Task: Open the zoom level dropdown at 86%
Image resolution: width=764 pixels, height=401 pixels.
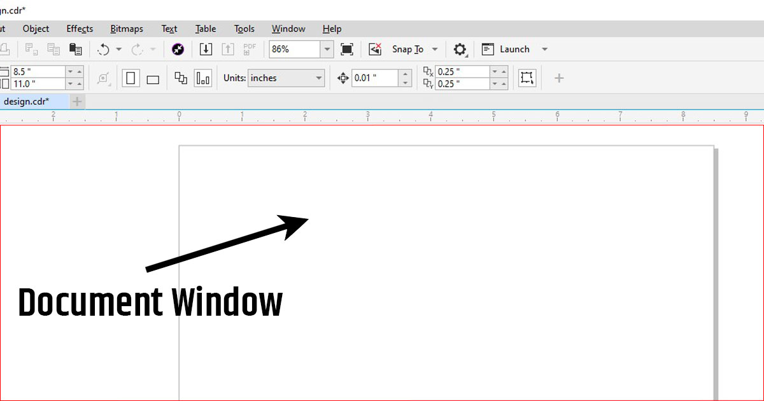Action: (x=327, y=49)
